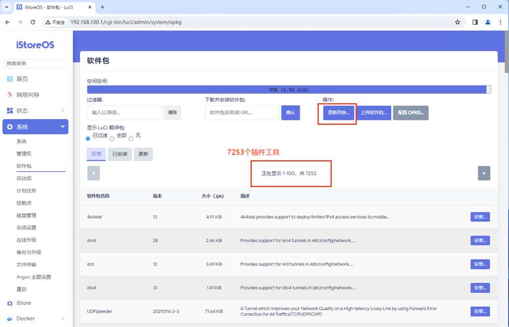Choose the 无 radio option
Image resolution: width=509 pixels, height=327 pixels.
point(132,138)
